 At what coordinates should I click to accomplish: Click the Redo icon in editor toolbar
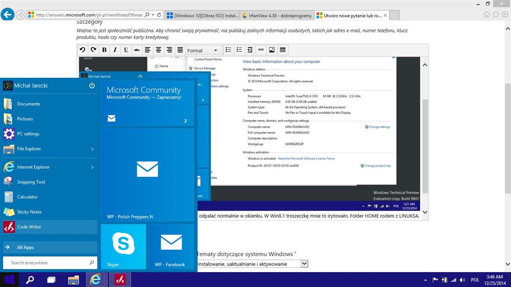(x=93, y=50)
